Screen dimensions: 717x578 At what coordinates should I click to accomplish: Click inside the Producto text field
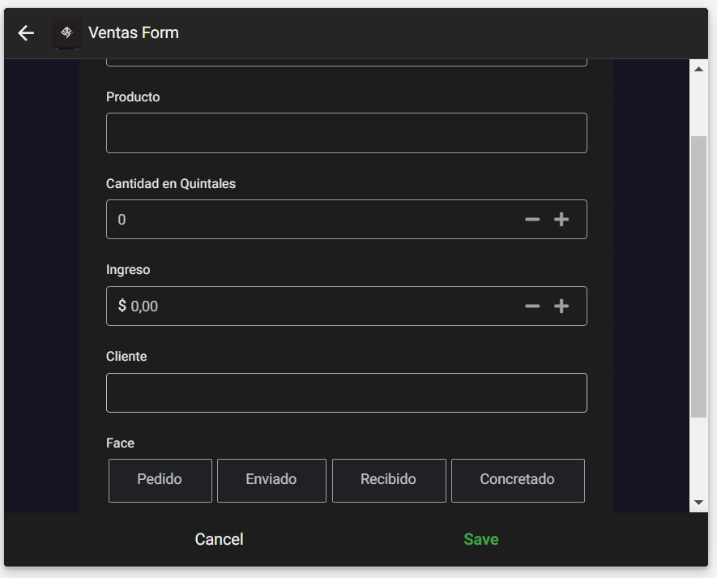coord(346,132)
